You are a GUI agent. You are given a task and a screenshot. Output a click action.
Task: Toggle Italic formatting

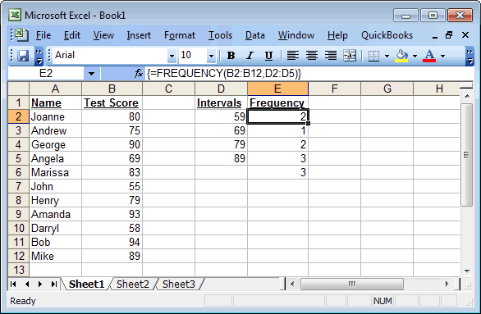(x=250, y=56)
